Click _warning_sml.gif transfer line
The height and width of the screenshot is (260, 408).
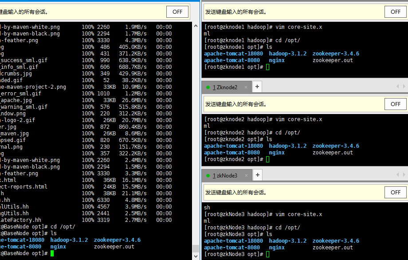coord(86,107)
